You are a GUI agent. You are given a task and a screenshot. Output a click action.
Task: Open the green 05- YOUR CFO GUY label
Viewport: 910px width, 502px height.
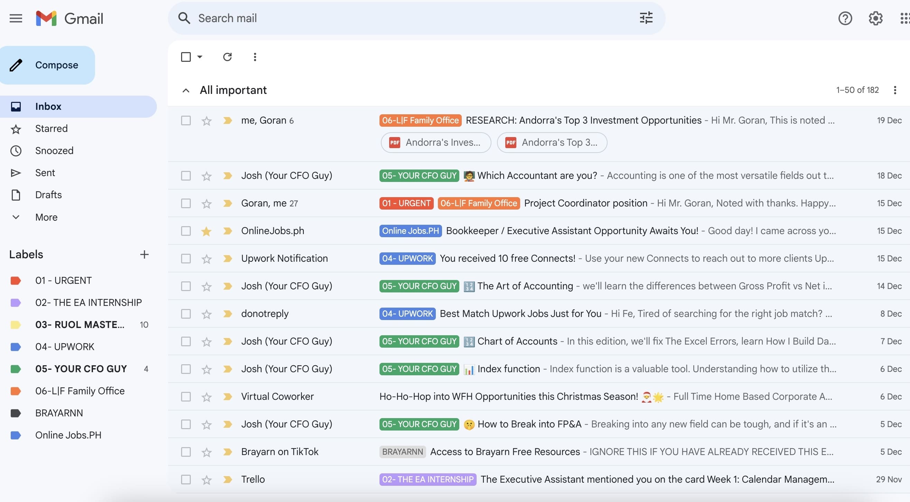pos(81,369)
